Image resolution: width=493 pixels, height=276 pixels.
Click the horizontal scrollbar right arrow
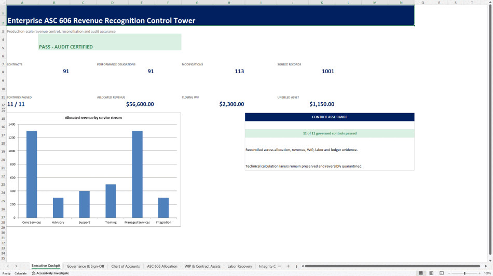click(486, 266)
